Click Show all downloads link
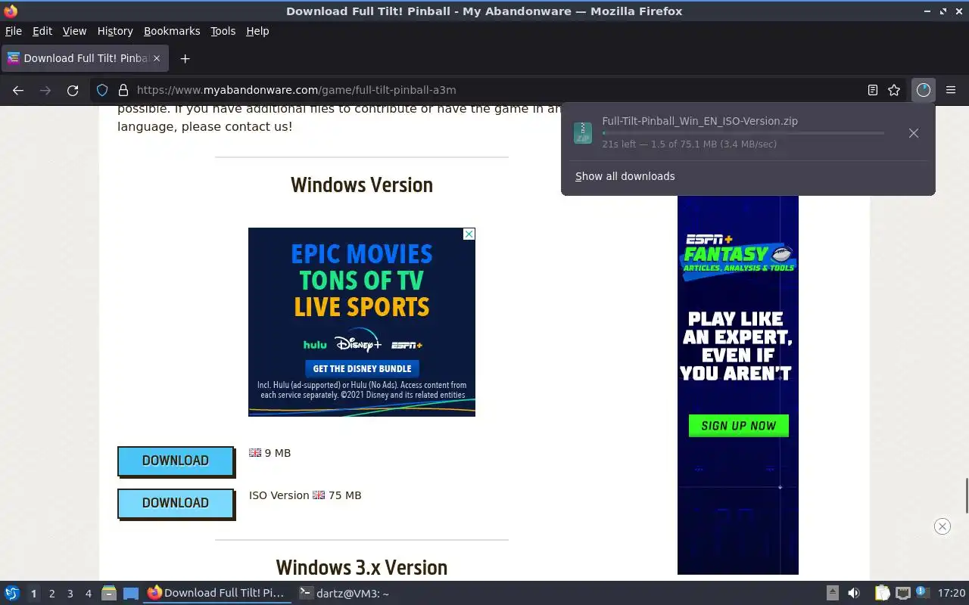Screen dimensions: 969x605 pyautogui.click(x=625, y=176)
